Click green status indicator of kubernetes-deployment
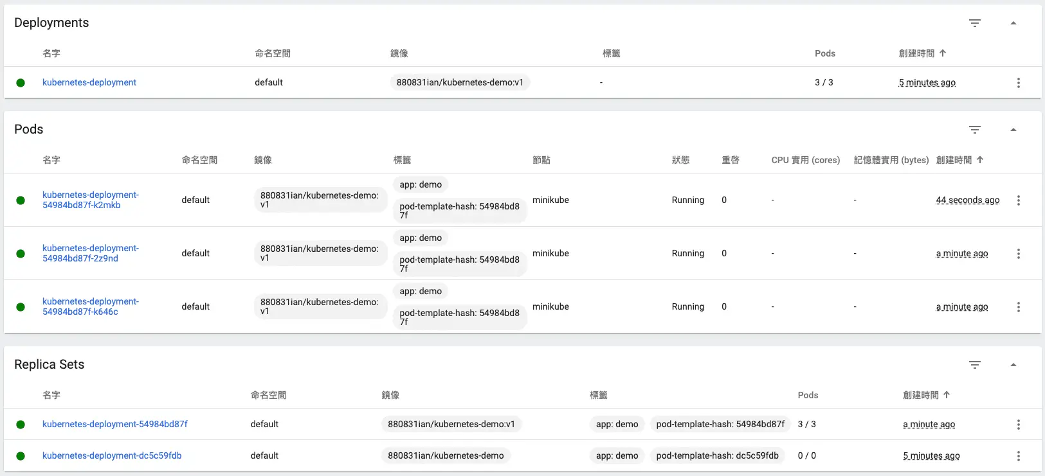The height and width of the screenshot is (476, 1045). (21, 83)
